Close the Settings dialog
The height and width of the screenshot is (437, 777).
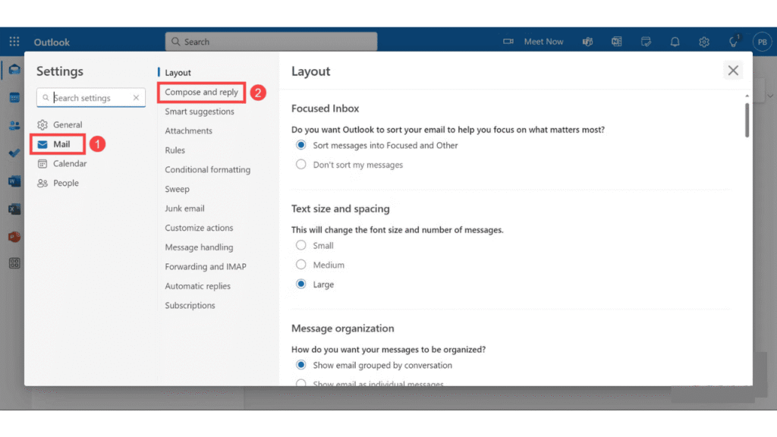coord(733,71)
